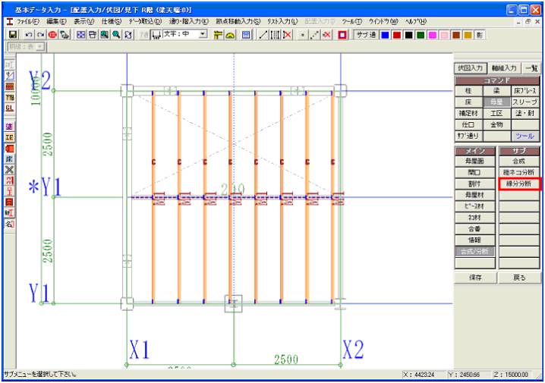Select the green color swatch

pyautogui.click(x=421, y=35)
